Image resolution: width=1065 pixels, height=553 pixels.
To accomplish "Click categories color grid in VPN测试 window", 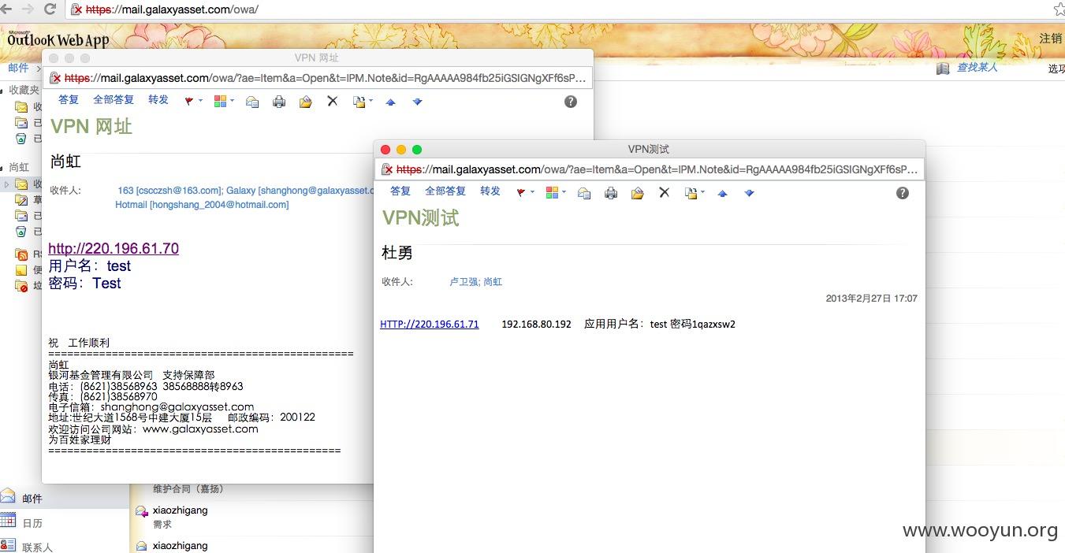I will [x=553, y=193].
